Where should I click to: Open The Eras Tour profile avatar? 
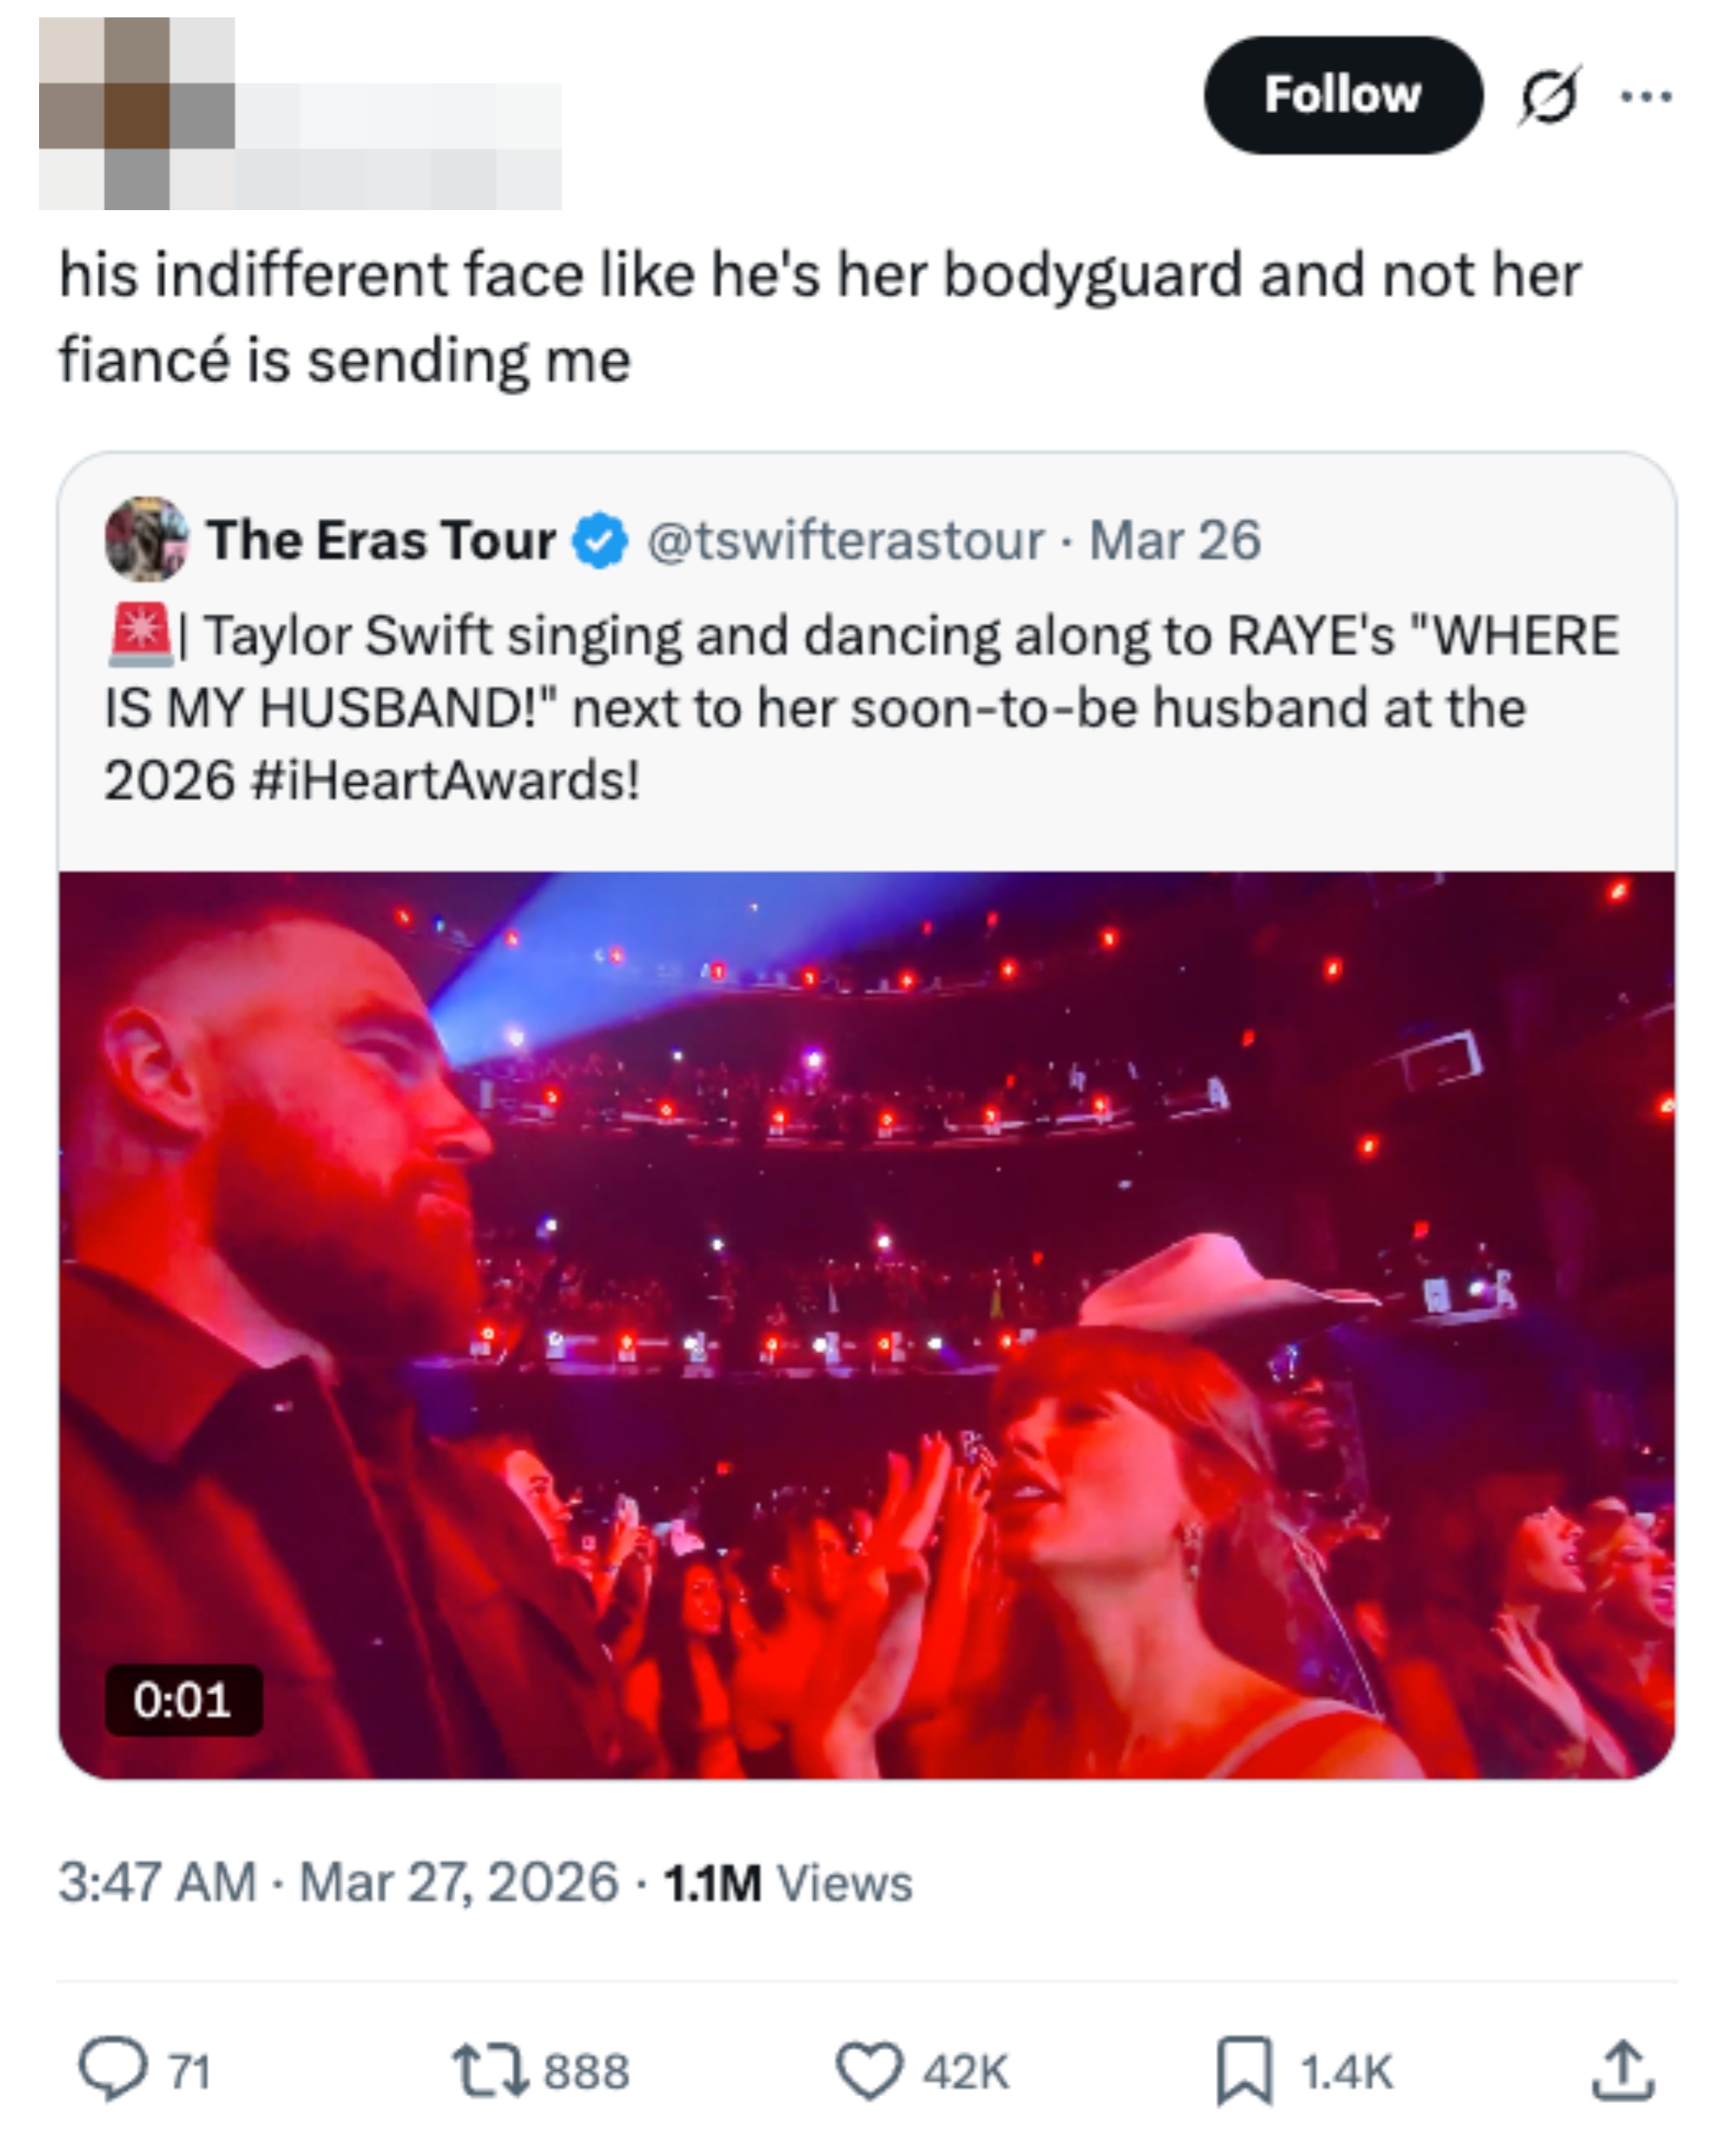147,539
